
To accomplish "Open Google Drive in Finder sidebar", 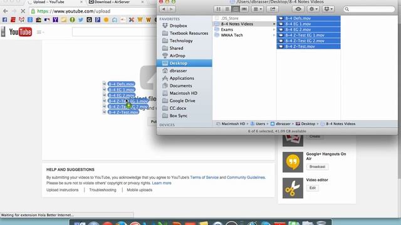I will (x=182, y=101).
